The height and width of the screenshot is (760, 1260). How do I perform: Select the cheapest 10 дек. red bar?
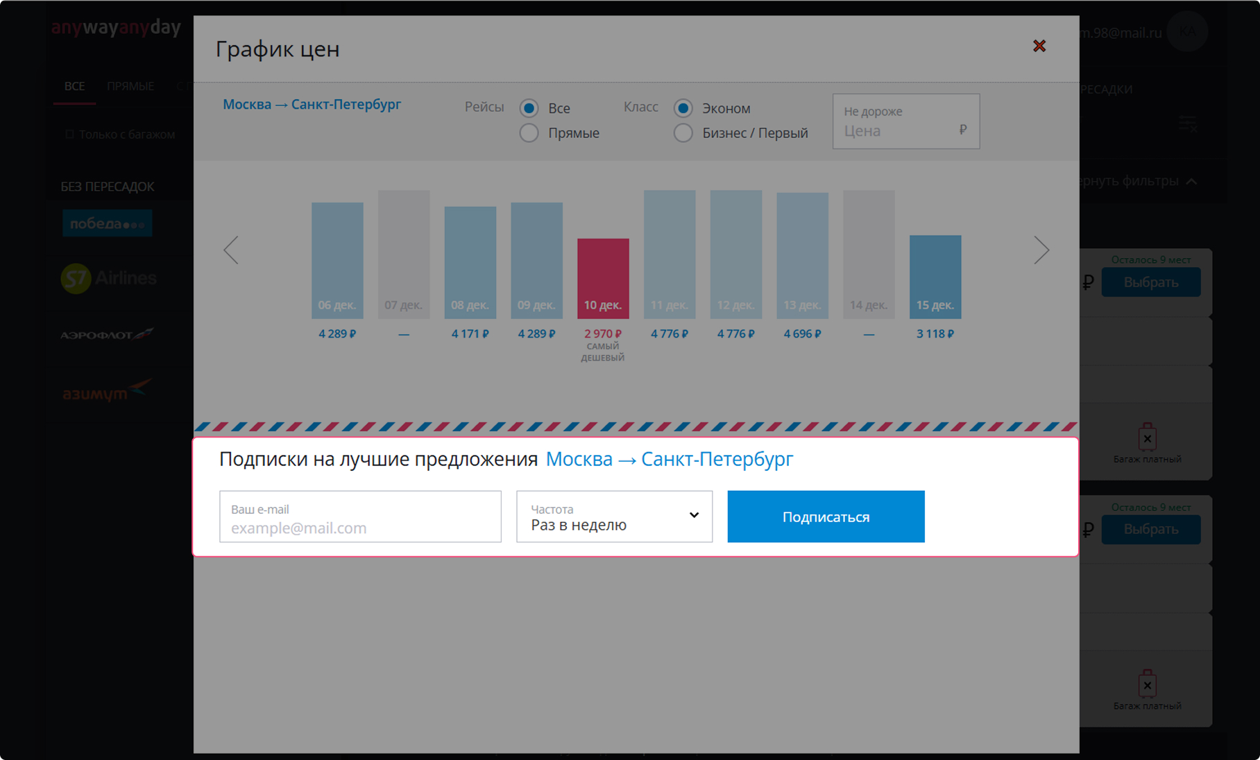click(x=603, y=278)
